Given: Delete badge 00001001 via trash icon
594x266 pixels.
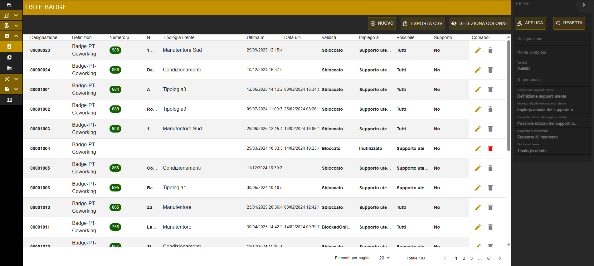Looking at the screenshot, I should [x=490, y=89].
